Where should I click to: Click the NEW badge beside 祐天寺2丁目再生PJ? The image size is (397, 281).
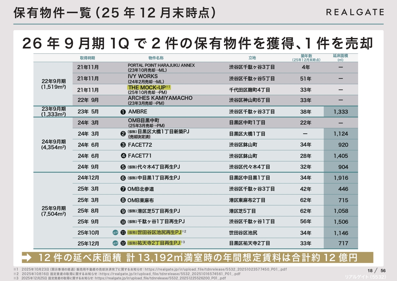pos(115,243)
